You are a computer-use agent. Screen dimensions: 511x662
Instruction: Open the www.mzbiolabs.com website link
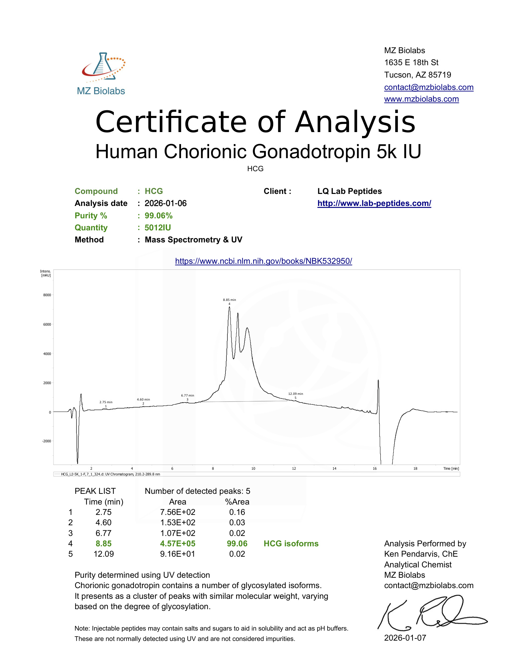coord(421,99)
